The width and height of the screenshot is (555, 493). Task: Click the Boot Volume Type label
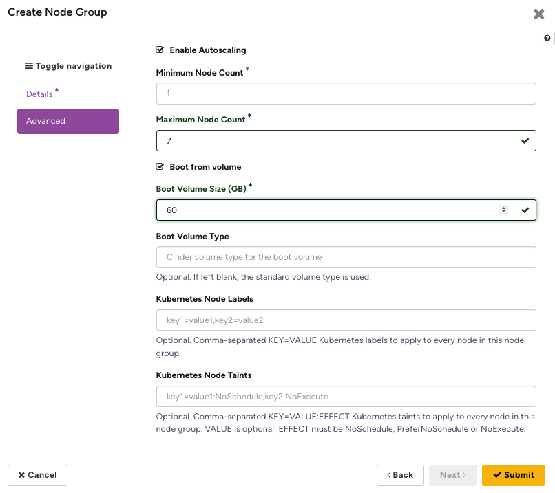(193, 237)
